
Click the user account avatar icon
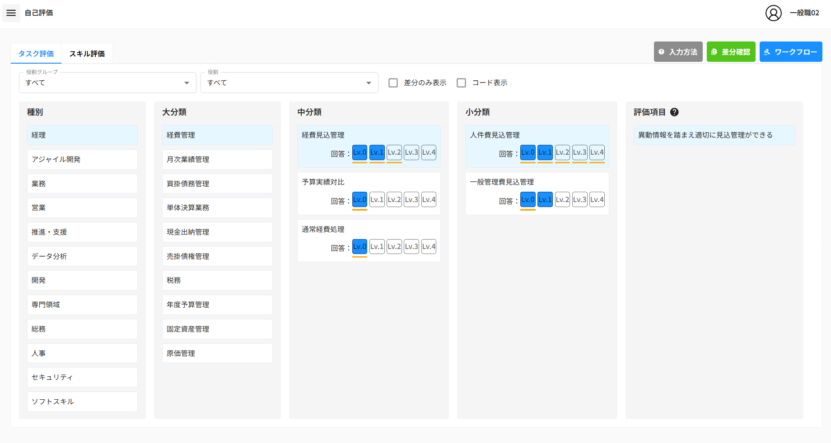(x=773, y=13)
